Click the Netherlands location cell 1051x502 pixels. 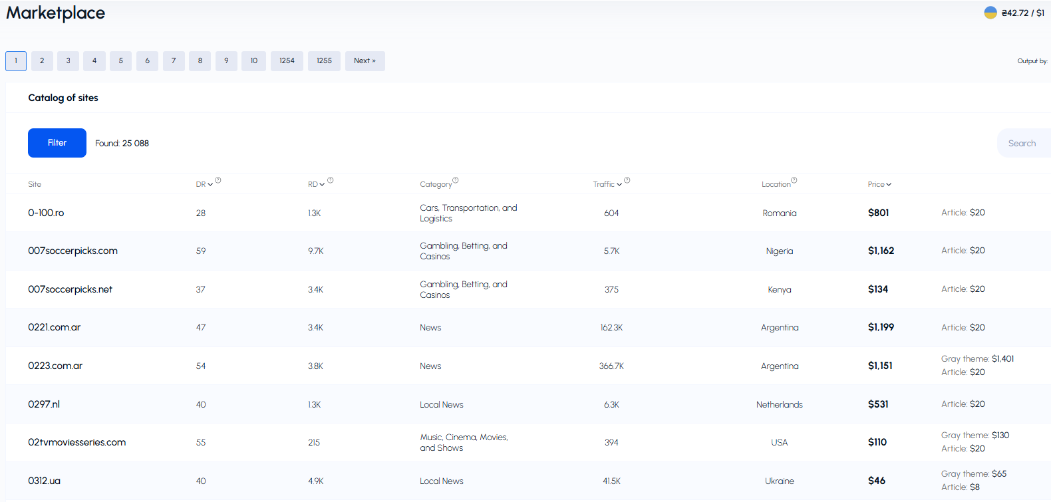tap(780, 405)
